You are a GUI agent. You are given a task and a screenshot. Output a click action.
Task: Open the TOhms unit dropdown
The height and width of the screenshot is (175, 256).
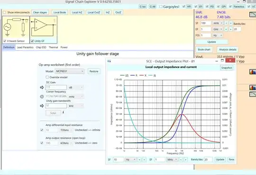pyautogui.click(x=66, y=130)
